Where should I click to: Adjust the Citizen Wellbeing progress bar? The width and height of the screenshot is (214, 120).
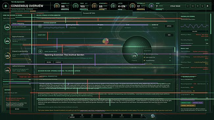(21, 30)
